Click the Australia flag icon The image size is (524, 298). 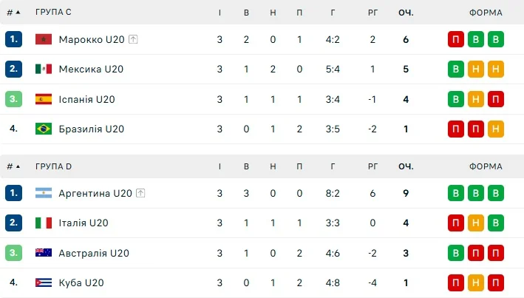tap(44, 253)
